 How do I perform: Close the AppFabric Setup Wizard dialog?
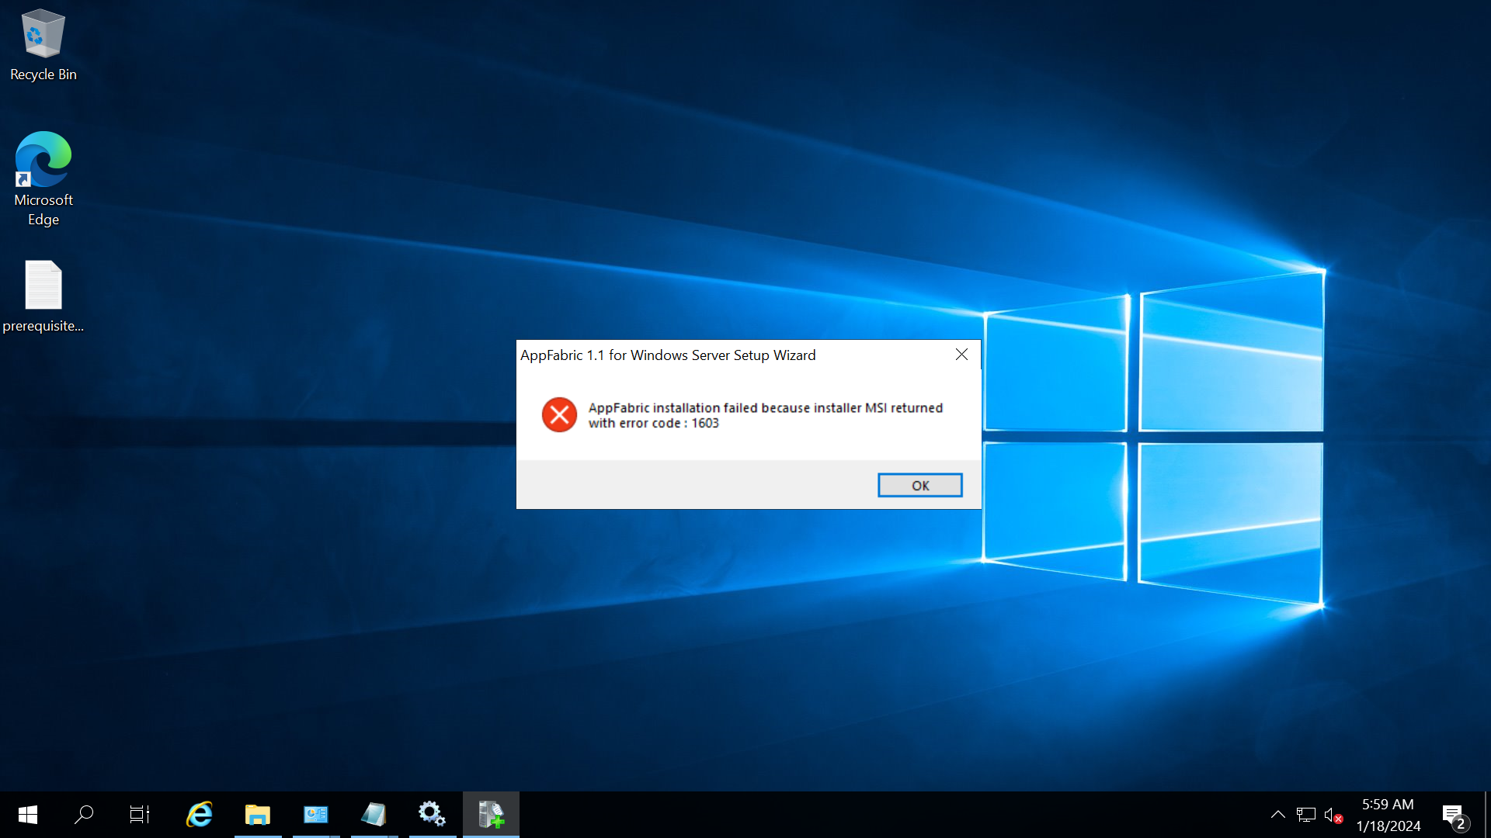coord(961,355)
